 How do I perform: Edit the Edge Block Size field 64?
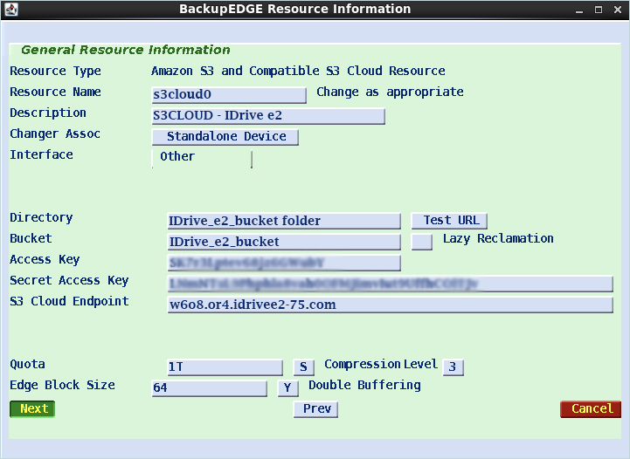pyautogui.click(x=210, y=388)
